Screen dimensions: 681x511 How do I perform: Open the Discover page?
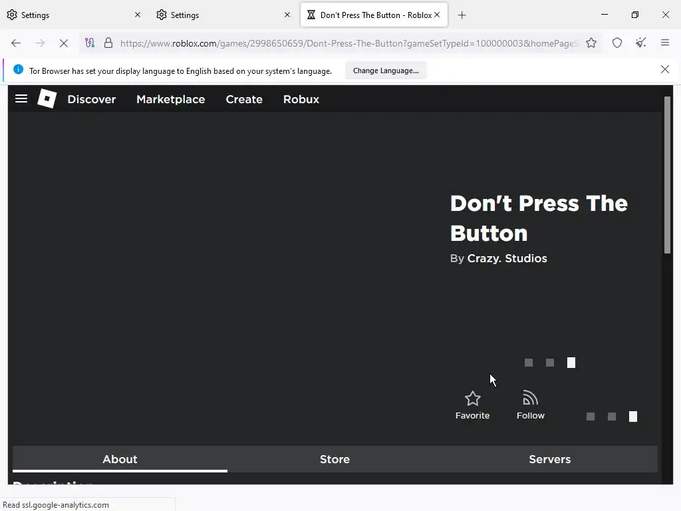point(92,100)
